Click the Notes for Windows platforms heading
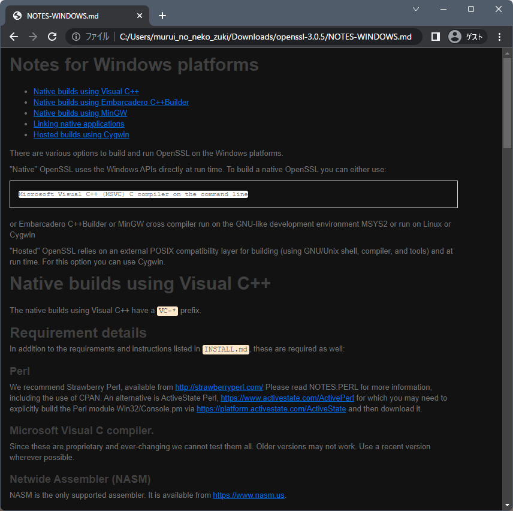 click(x=134, y=65)
